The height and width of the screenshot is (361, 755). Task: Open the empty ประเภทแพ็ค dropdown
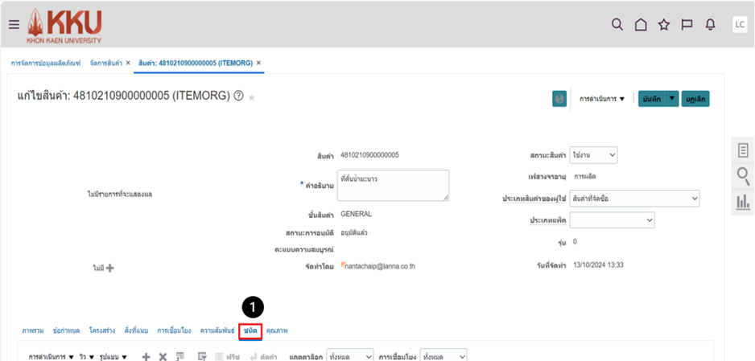pyautogui.click(x=612, y=219)
